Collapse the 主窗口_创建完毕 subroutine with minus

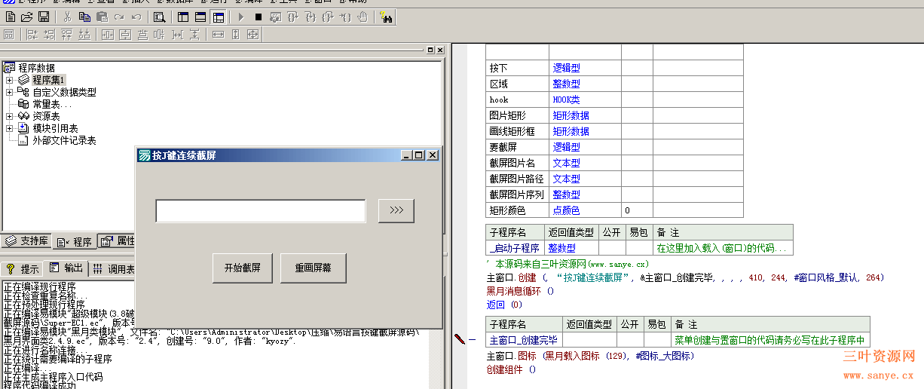[x=473, y=340]
